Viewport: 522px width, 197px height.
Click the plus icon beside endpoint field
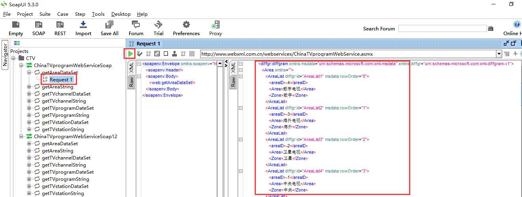coord(515,54)
